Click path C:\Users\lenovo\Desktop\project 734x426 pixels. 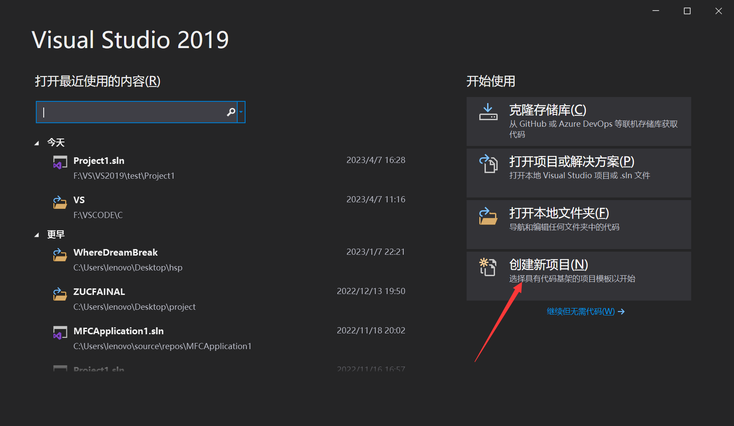[135, 307]
